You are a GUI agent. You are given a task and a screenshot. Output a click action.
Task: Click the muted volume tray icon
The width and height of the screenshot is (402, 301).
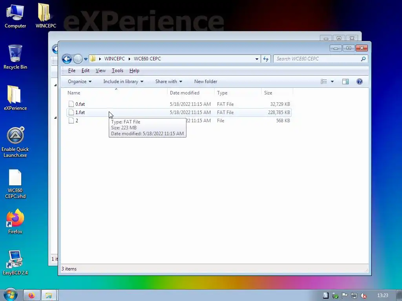click(363, 296)
